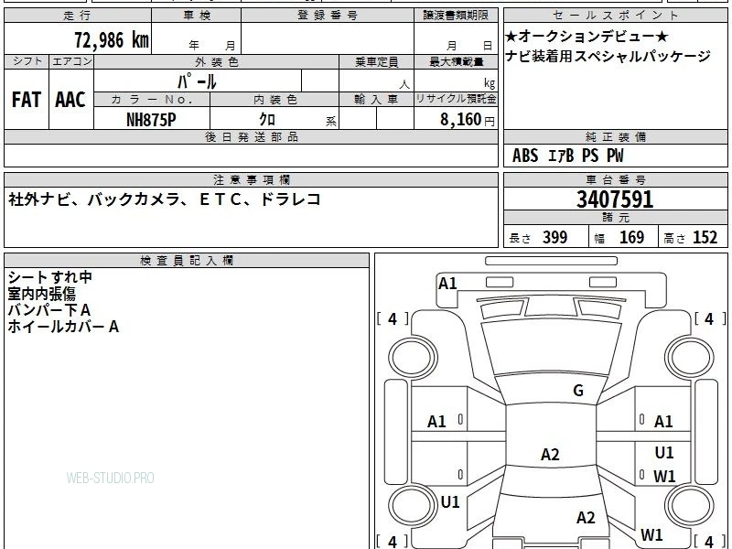This screenshot has height=549, width=732.
Task: Click the length value 399
Action: tap(555, 237)
